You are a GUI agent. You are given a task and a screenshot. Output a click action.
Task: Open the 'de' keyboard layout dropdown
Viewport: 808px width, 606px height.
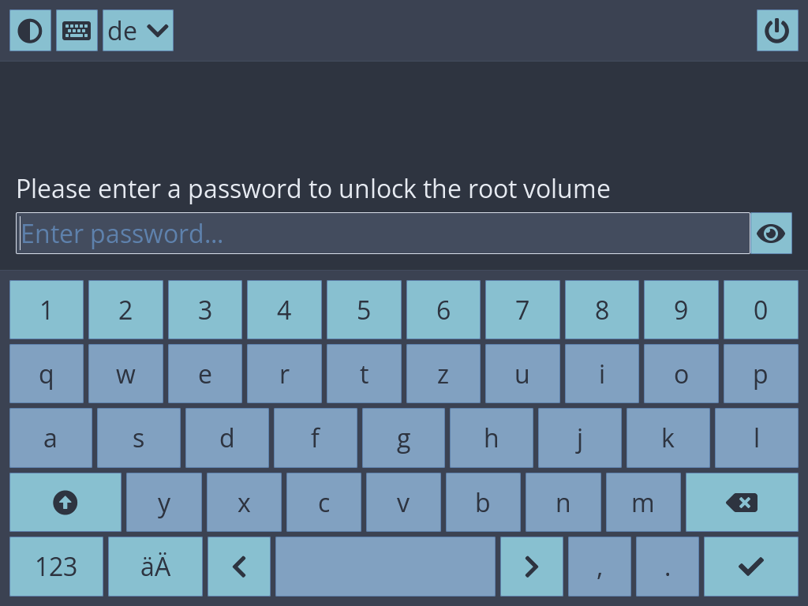(138, 31)
